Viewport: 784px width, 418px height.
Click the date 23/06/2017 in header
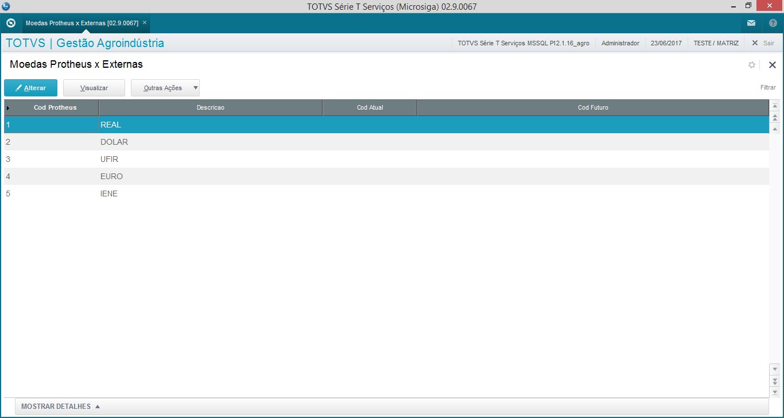[666, 43]
